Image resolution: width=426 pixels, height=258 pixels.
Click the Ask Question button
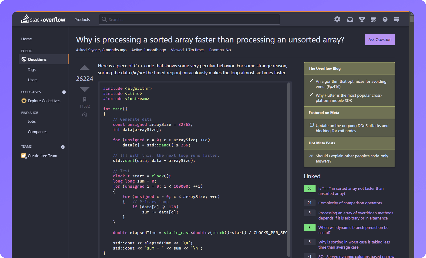[x=380, y=39]
